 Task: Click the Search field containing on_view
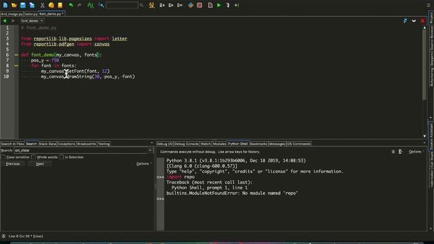pos(81,150)
